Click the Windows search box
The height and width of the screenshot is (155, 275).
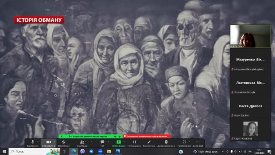click(34, 151)
